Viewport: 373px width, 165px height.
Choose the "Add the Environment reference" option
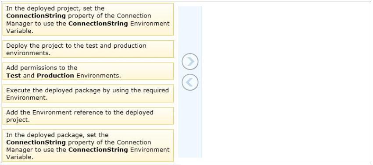tap(88, 116)
